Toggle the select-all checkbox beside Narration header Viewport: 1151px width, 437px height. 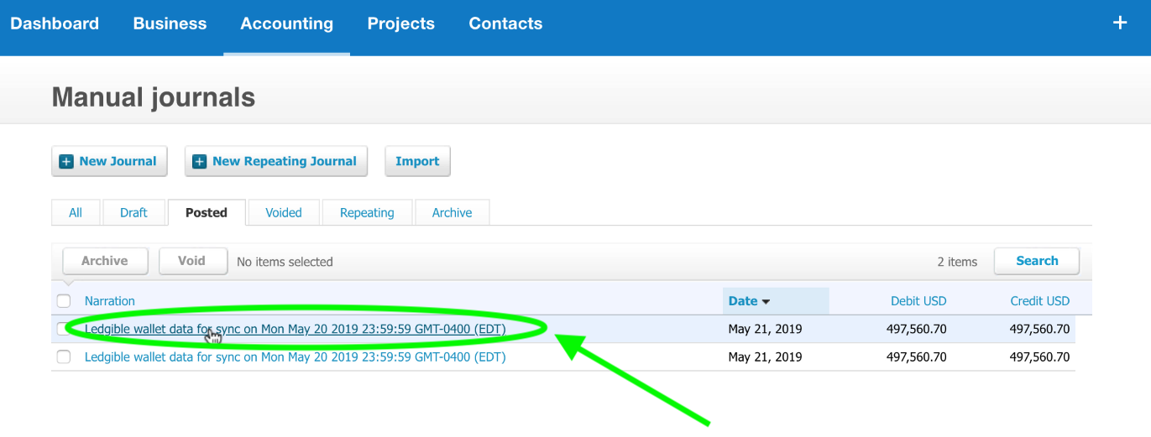(64, 300)
